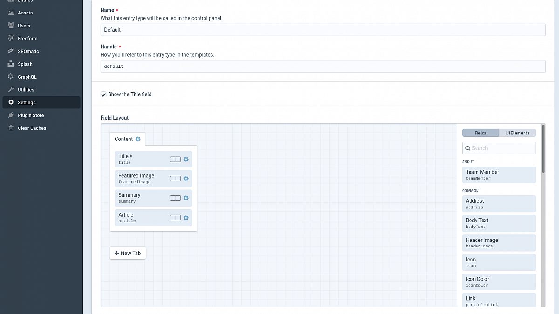Click the COMMON group heading
The height and width of the screenshot is (314, 559).
(x=470, y=191)
